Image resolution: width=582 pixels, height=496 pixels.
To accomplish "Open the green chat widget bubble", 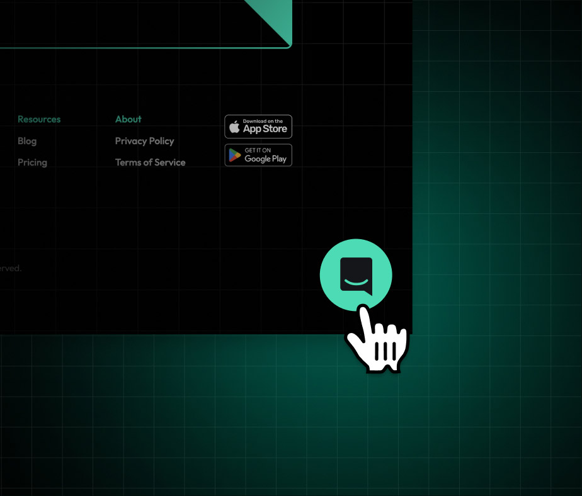I will click(356, 275).
